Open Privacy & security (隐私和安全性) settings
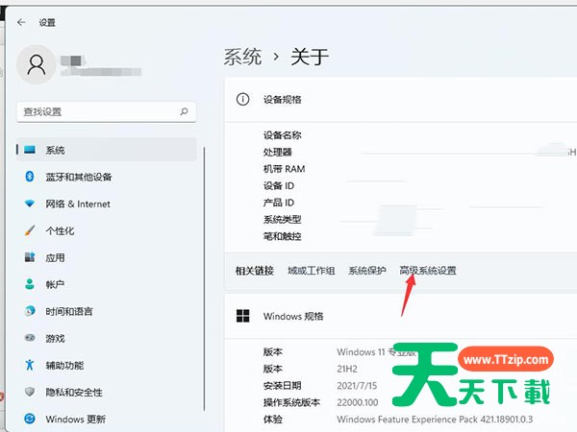Viewport: 577px width, 432px height. [x=74, y=392]
